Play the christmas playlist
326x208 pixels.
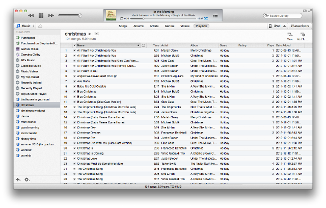(x=90, y=34)
